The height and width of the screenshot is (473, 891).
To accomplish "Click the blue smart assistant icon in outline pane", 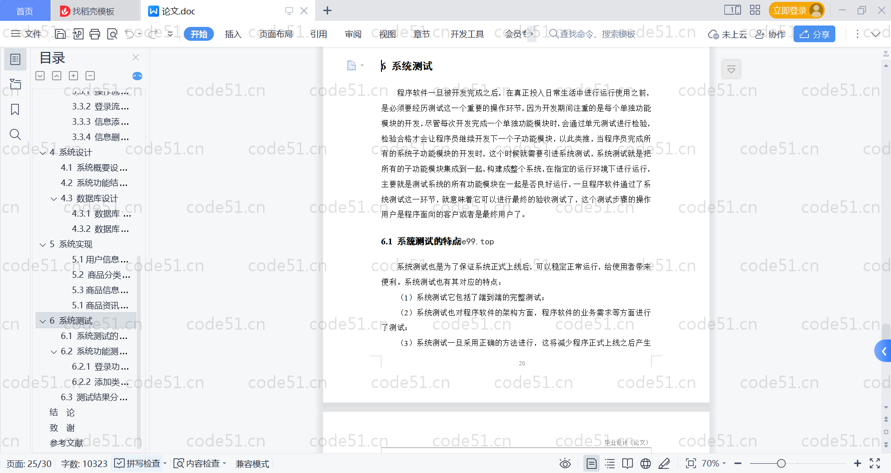I will pyautogui.click(x=137, y=76).
